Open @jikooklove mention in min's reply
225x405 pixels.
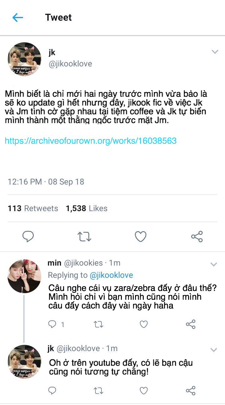click(x=111, y=275)
